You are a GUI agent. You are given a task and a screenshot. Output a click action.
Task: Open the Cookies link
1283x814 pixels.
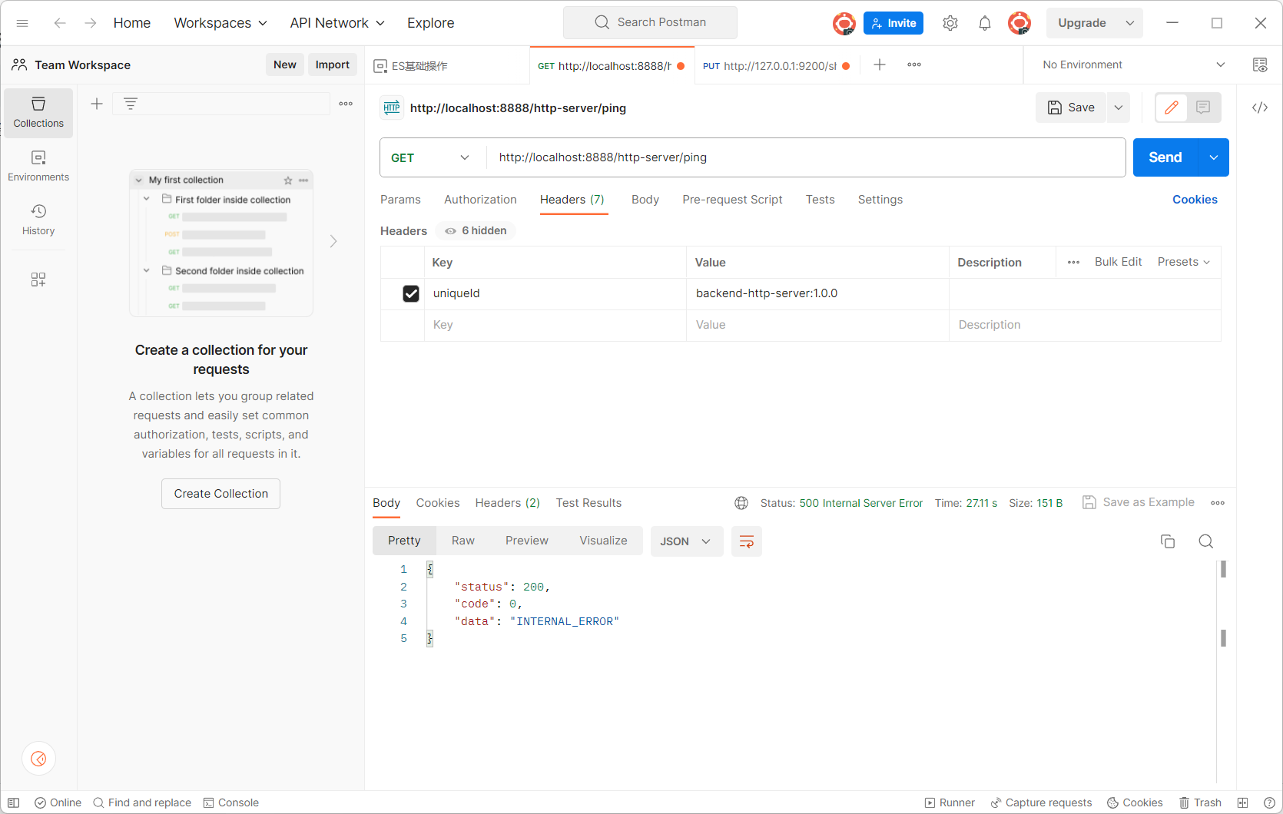pyautogui.click(x=1195, y=200)
